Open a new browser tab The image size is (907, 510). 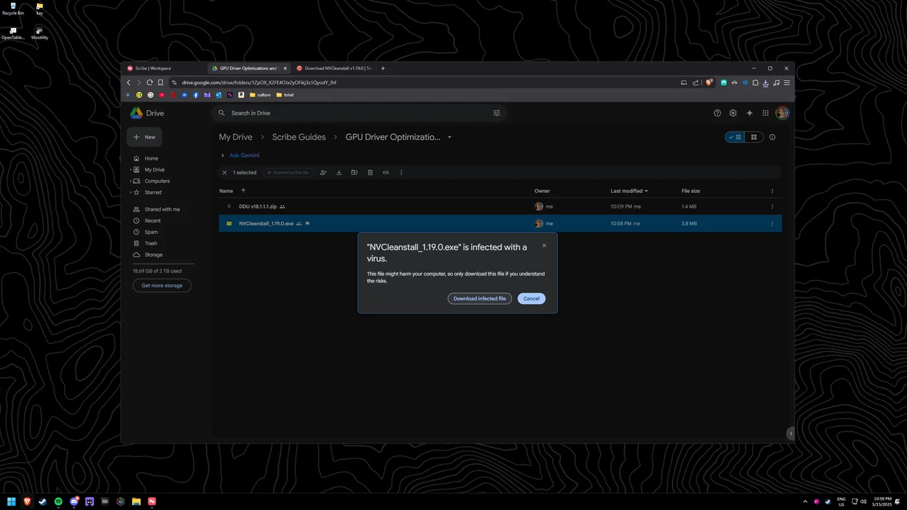click(x=383, y=68)
